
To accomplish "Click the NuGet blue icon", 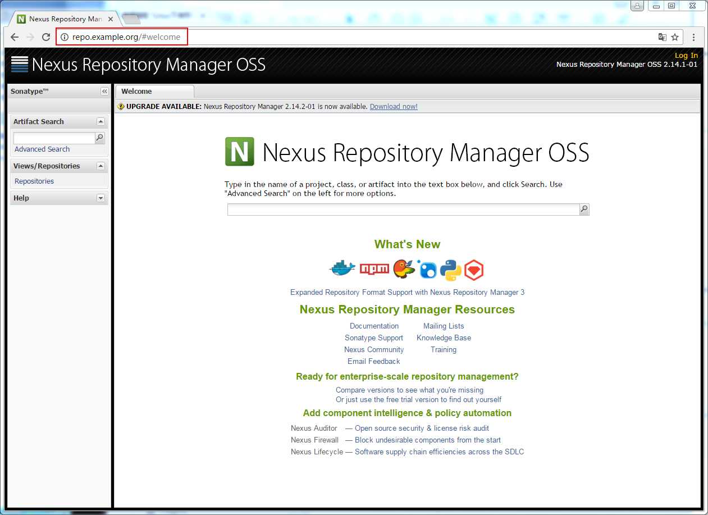I will (x=427, y=269).
